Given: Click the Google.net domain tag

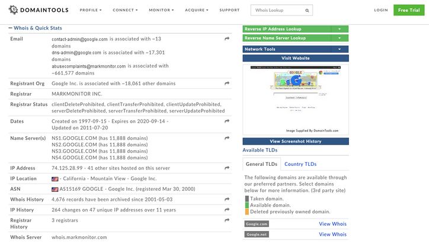Looking at the screenshot, I should click(x=257, y=235).
